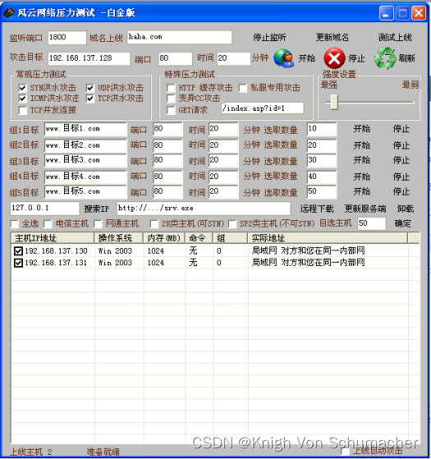Viewport: 431px width, 459px height.
Task: Click the main 时间 field beside 分钟 and the start icon
Action: pos(234,58)
